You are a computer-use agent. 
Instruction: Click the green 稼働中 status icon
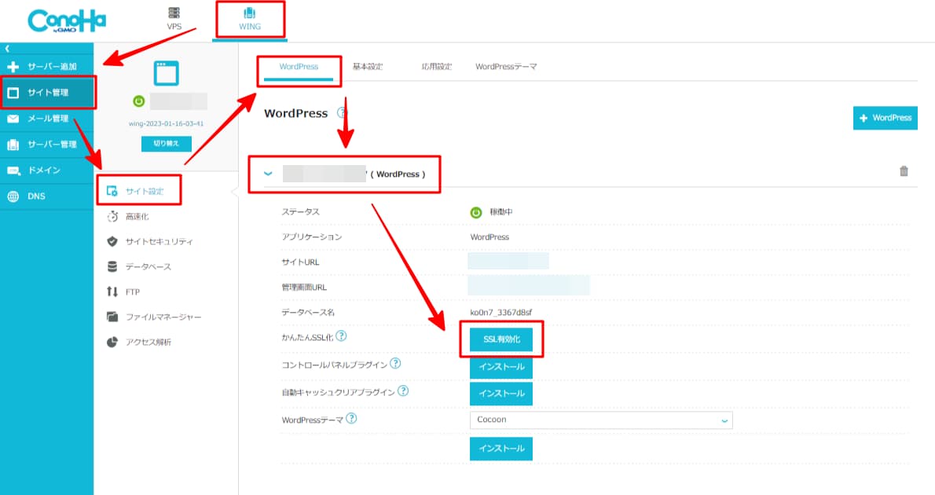476,212
